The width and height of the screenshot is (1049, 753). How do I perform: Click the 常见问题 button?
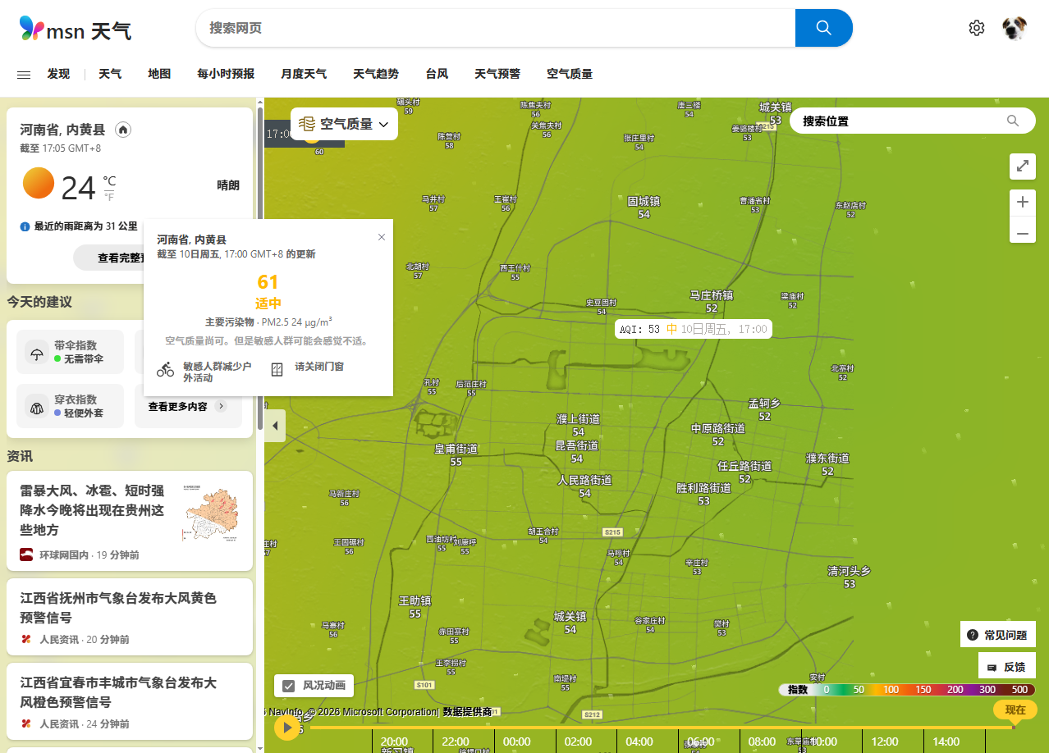[x=997, y=635]
